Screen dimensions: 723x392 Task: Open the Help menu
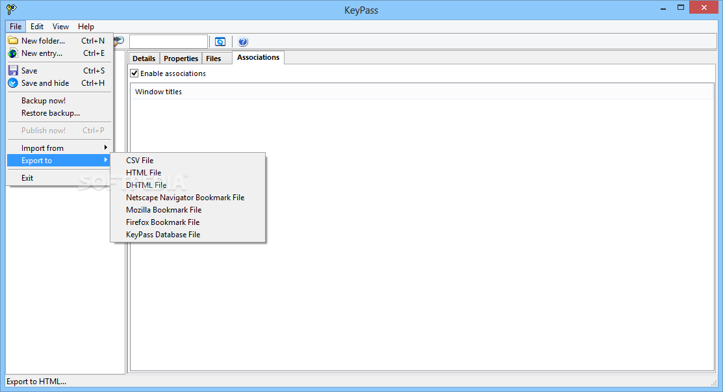(86, 26)
